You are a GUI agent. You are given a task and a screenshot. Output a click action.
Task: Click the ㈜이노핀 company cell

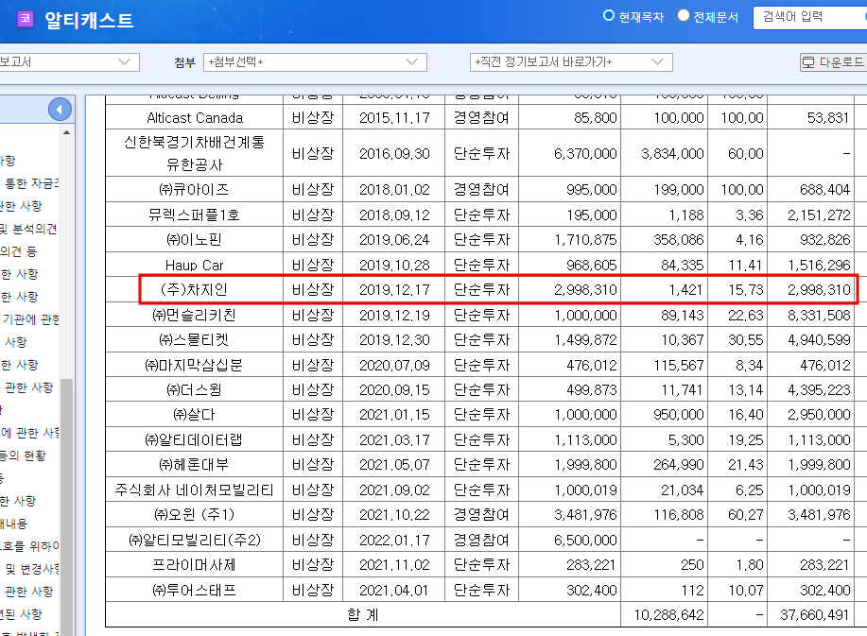click(x=195, y=239)
